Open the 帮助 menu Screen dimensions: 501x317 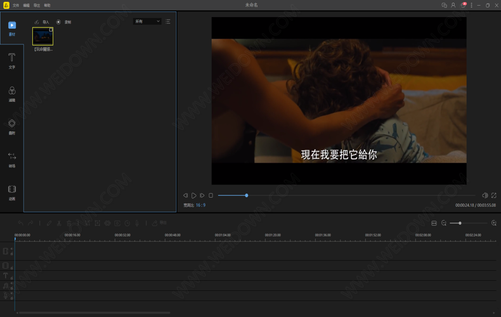point(48,5)
